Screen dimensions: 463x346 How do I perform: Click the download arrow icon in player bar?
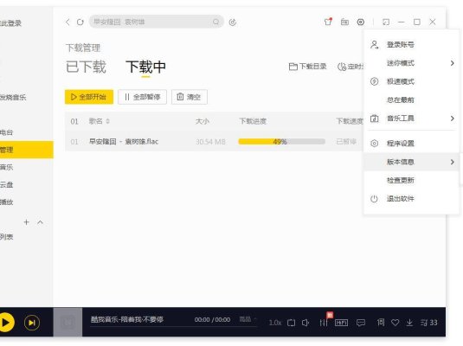(409, 323)
